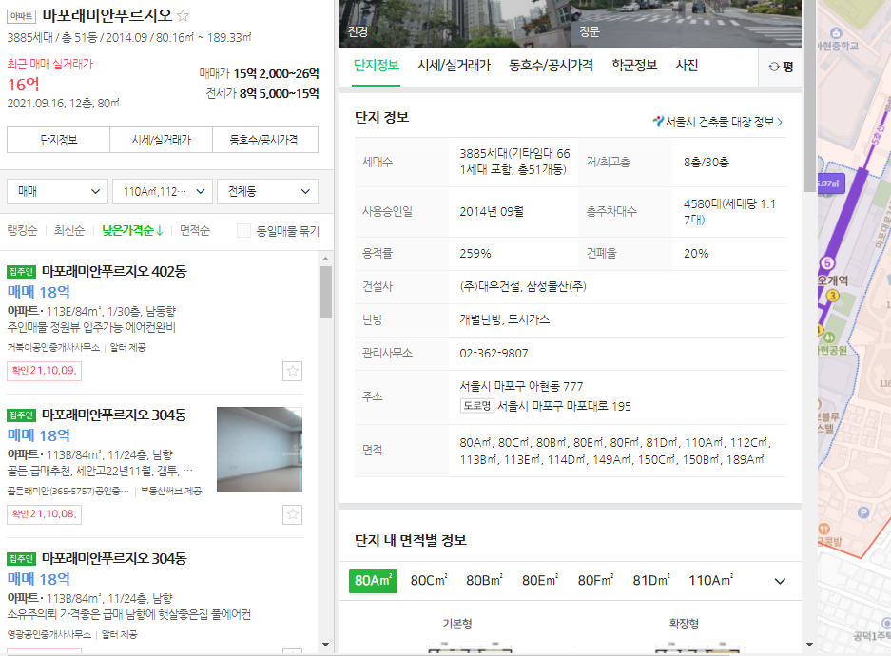Bookmark the 402동 listing star

click(x=293, y=371)
